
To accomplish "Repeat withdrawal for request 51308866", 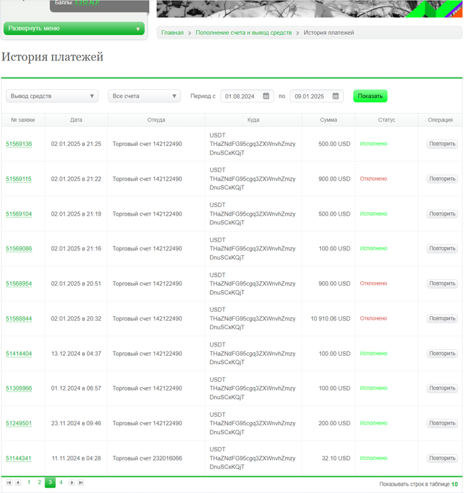I will coord(442,388).
